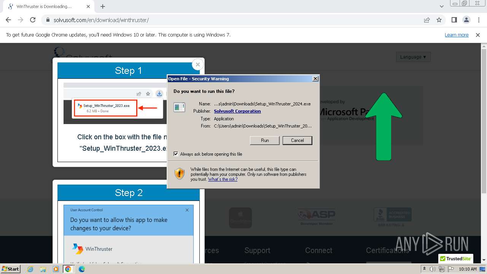Click Cancel in the Security Warning dialog
Screen dimensions: 487x274
pyautogui.click(x=298, y=140)
